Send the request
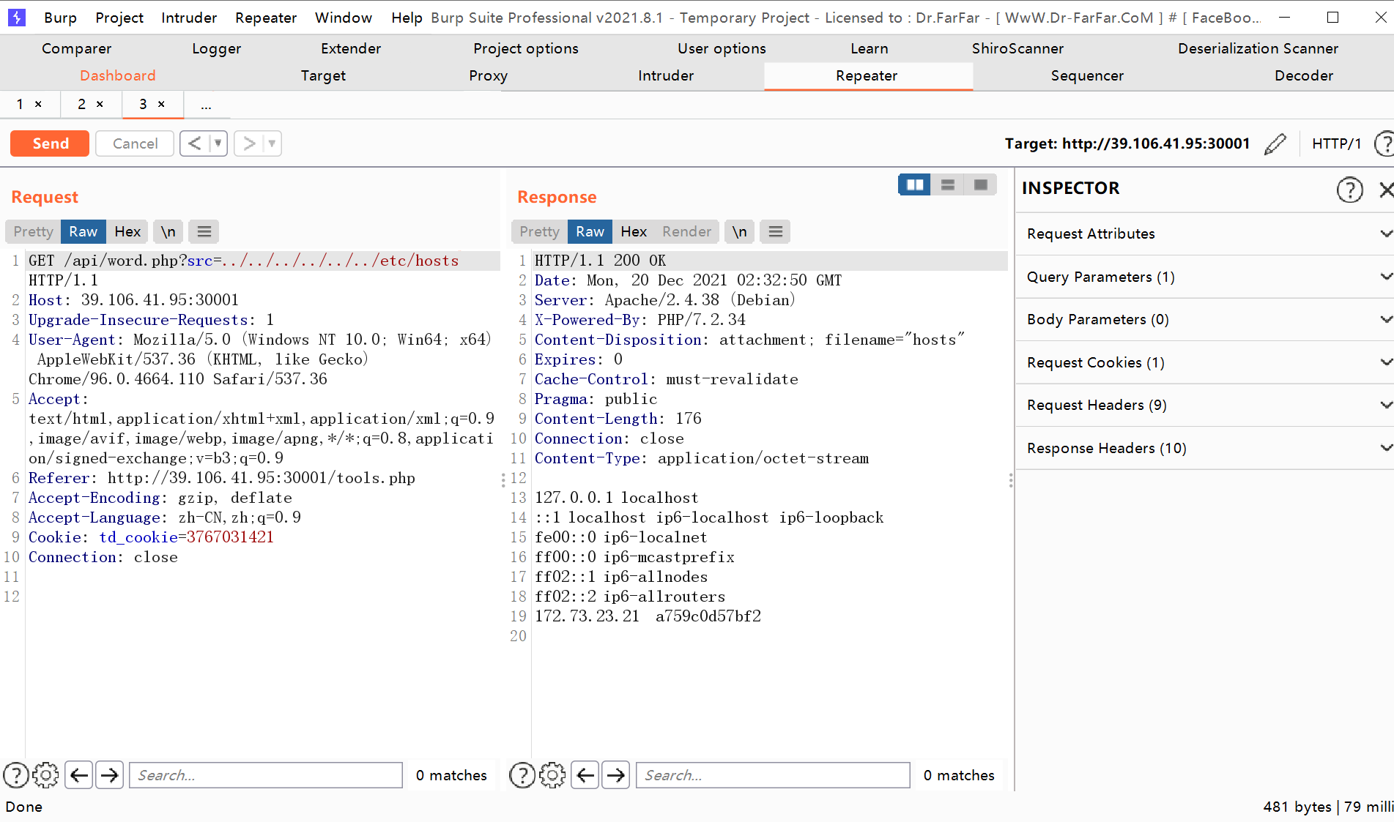Viewport: 1394px width, 822px height. click(x=50, y=143)
